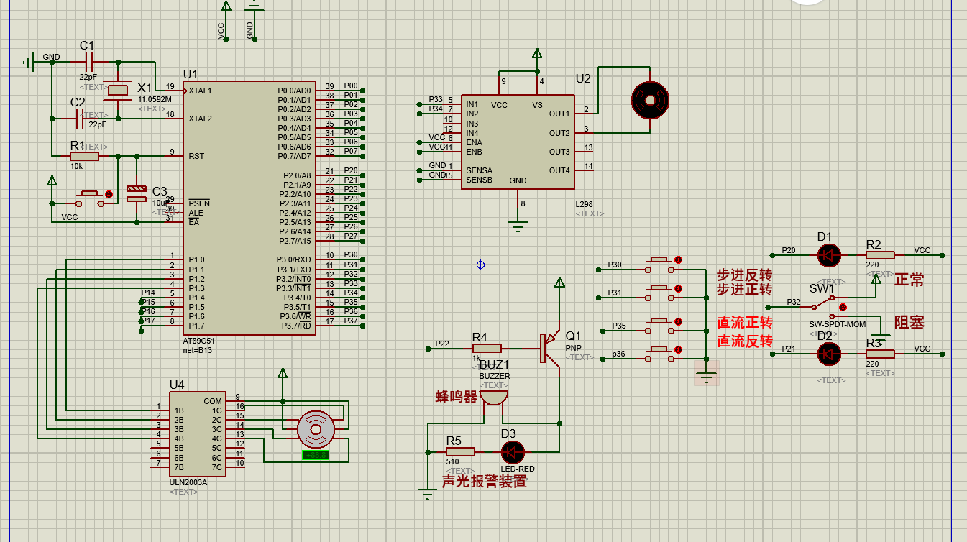This screenshot has height=542, width=967.
Task: Click the P33 terminal on L298 IN1
Action: (436, 99)
